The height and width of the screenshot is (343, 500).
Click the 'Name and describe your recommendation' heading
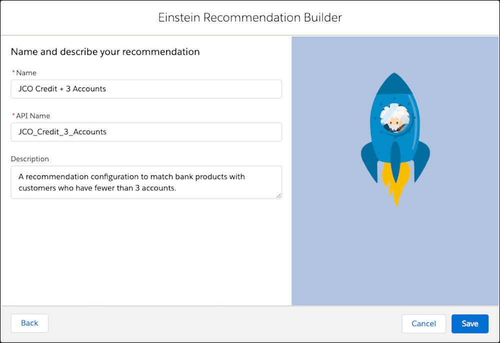click(x=105, y=52)
